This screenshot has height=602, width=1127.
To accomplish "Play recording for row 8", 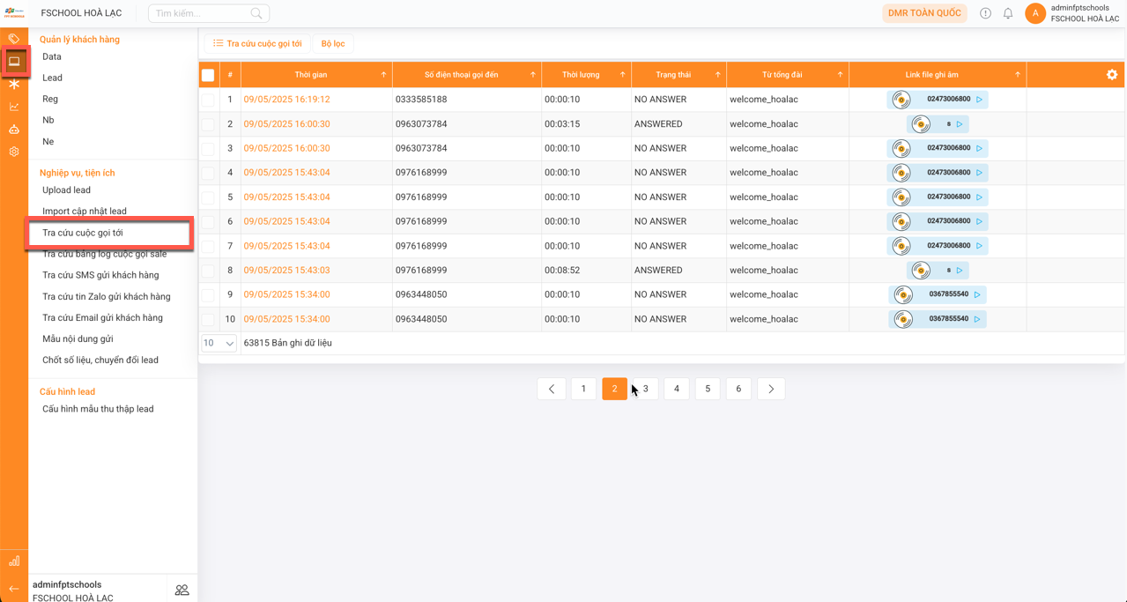I will tap(960, 271).
